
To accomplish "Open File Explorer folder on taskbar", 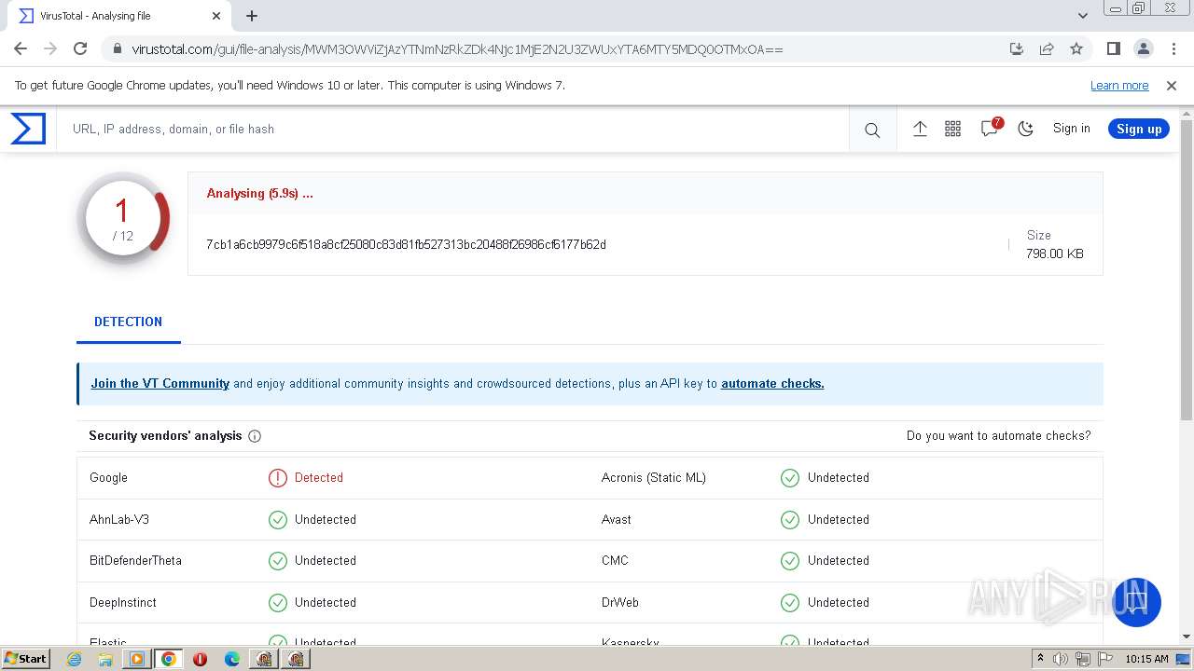I will (x=105, y=659).
